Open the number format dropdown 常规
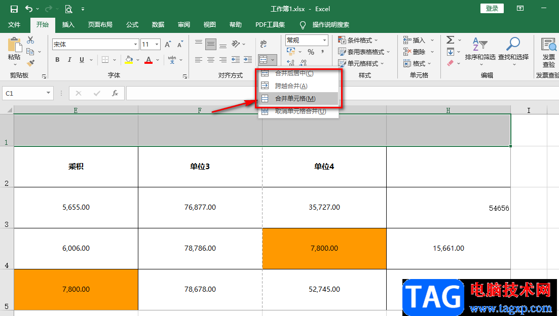559x316 pixels. (x=324, y=40)
